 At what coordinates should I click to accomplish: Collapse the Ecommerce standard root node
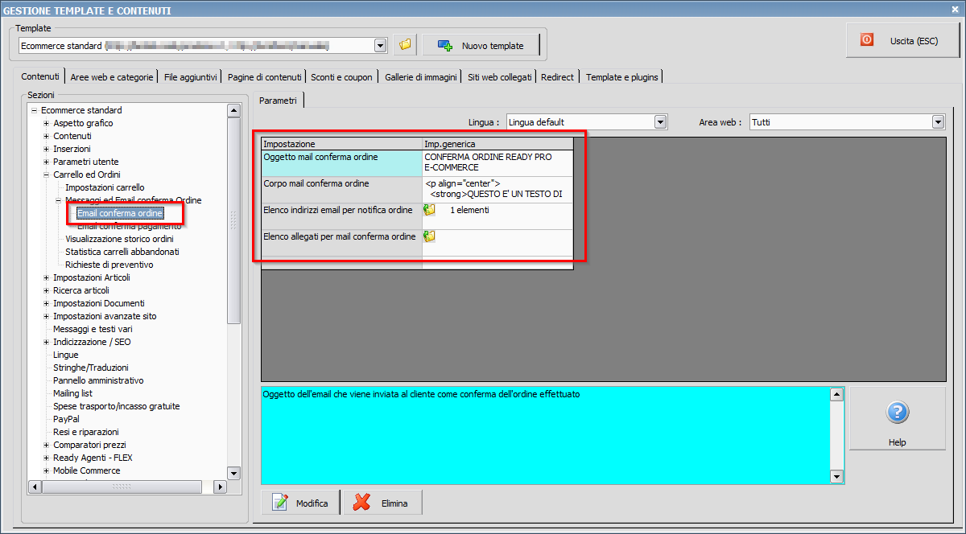pos(35,110)
